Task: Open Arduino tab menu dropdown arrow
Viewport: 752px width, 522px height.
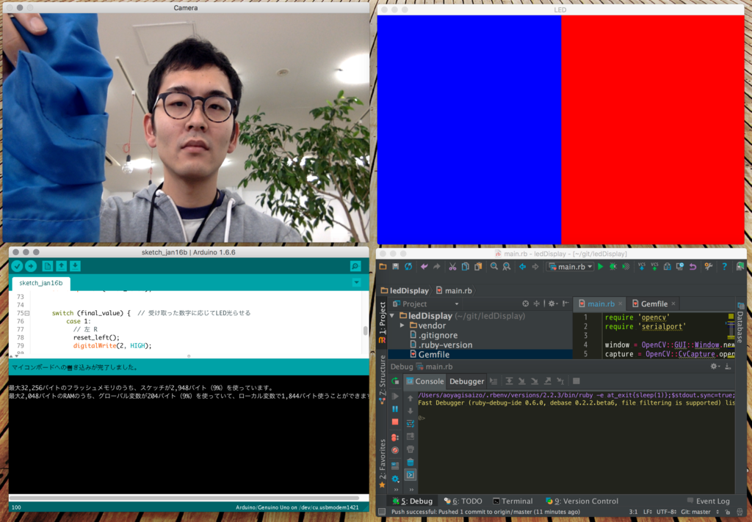Action: [x=356, y=282]
